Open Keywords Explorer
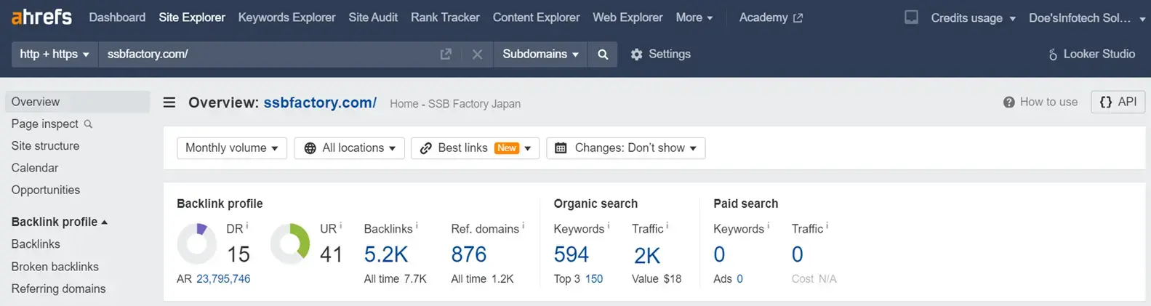This screenshot has width=1151, height=306. [x=286, y=17]
